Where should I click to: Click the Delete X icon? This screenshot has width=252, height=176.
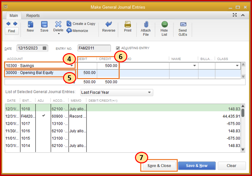click(x=58, y=24)
